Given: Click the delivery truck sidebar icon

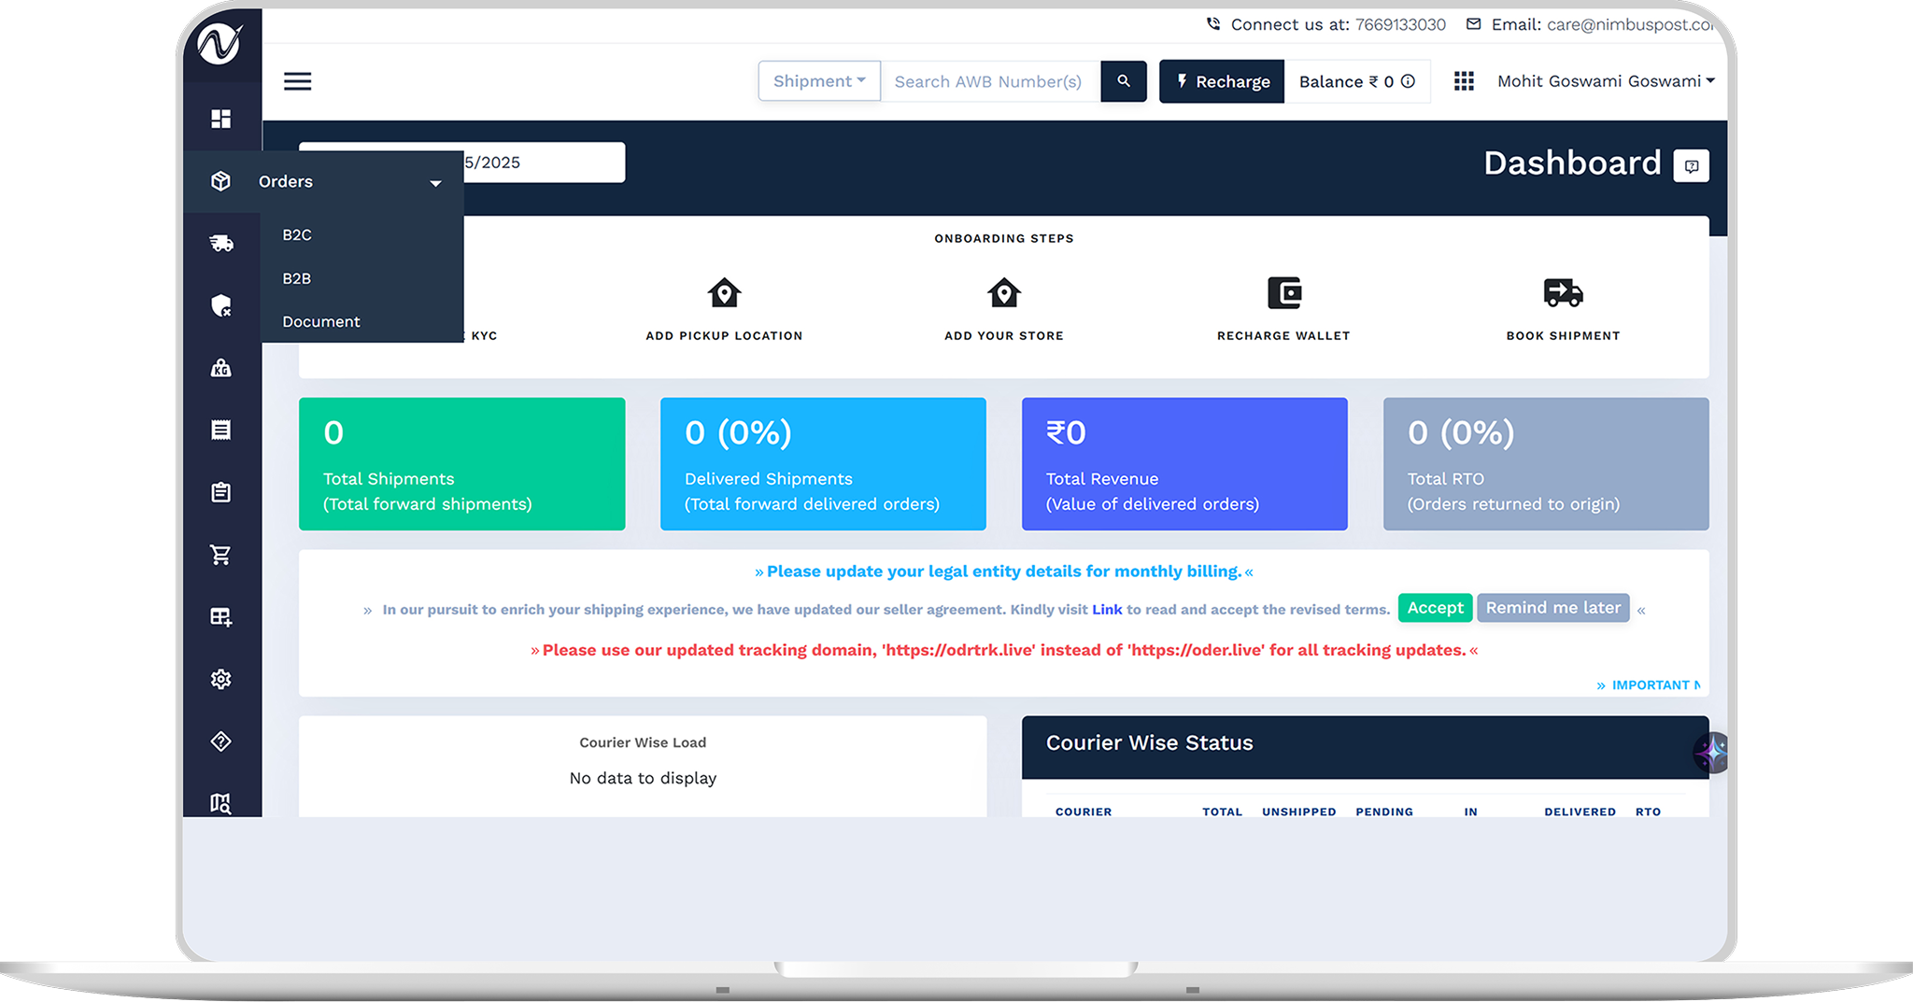Looking at the screenshot, I should 221,244.
